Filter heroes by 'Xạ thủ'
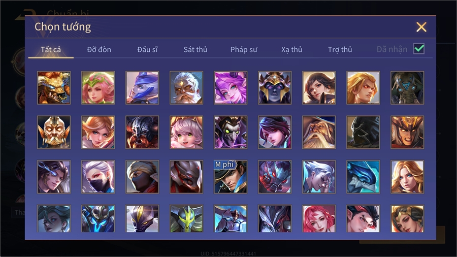Screen dimensions: 457x257 pos(291,50)
